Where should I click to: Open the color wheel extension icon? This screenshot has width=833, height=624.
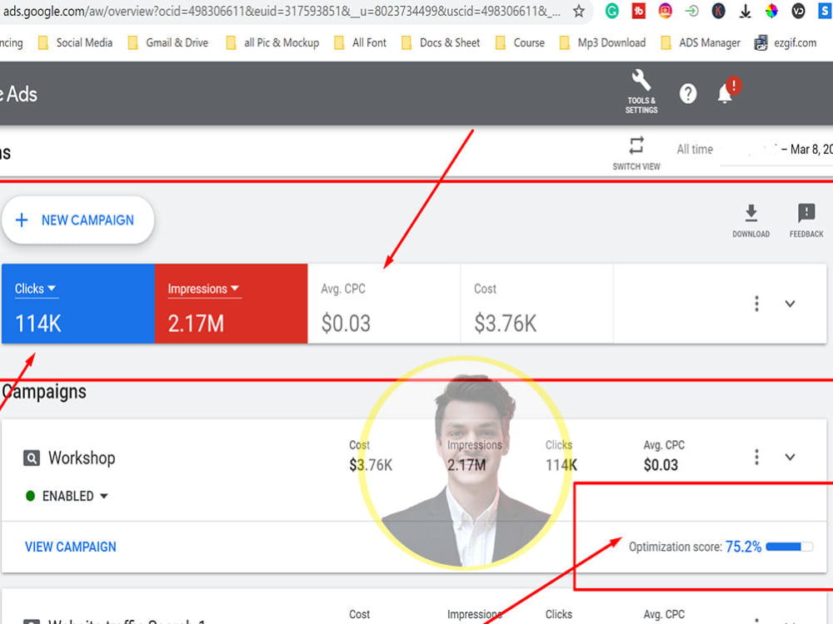tap(771, 11)
